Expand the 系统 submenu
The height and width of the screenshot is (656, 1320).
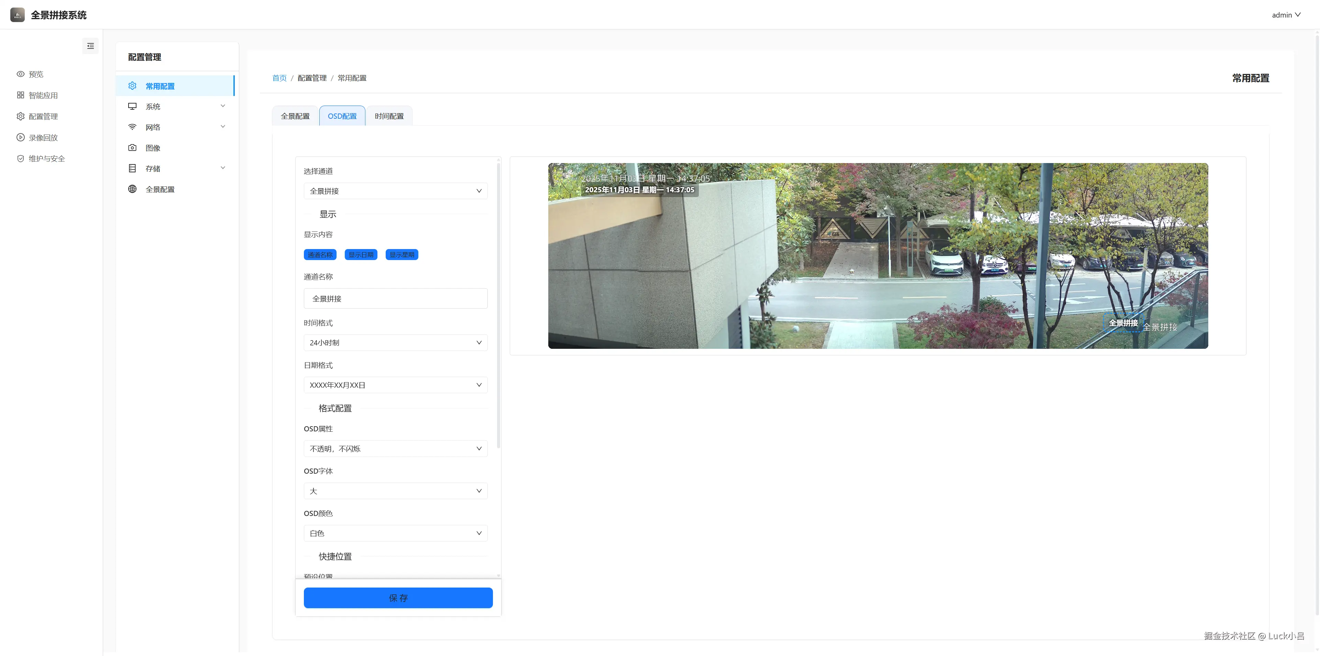click(x=177, y=107)
